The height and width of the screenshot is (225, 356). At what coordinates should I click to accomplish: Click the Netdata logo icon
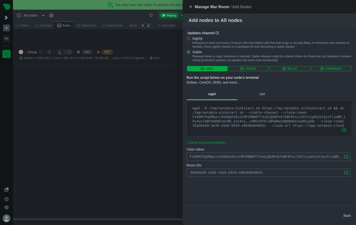point(6,7)
